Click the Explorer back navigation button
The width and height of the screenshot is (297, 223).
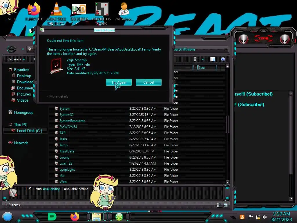point(12,49)
